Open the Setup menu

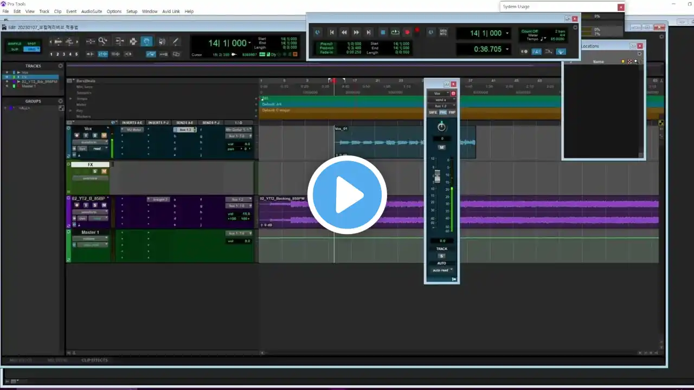click(132, 11)
